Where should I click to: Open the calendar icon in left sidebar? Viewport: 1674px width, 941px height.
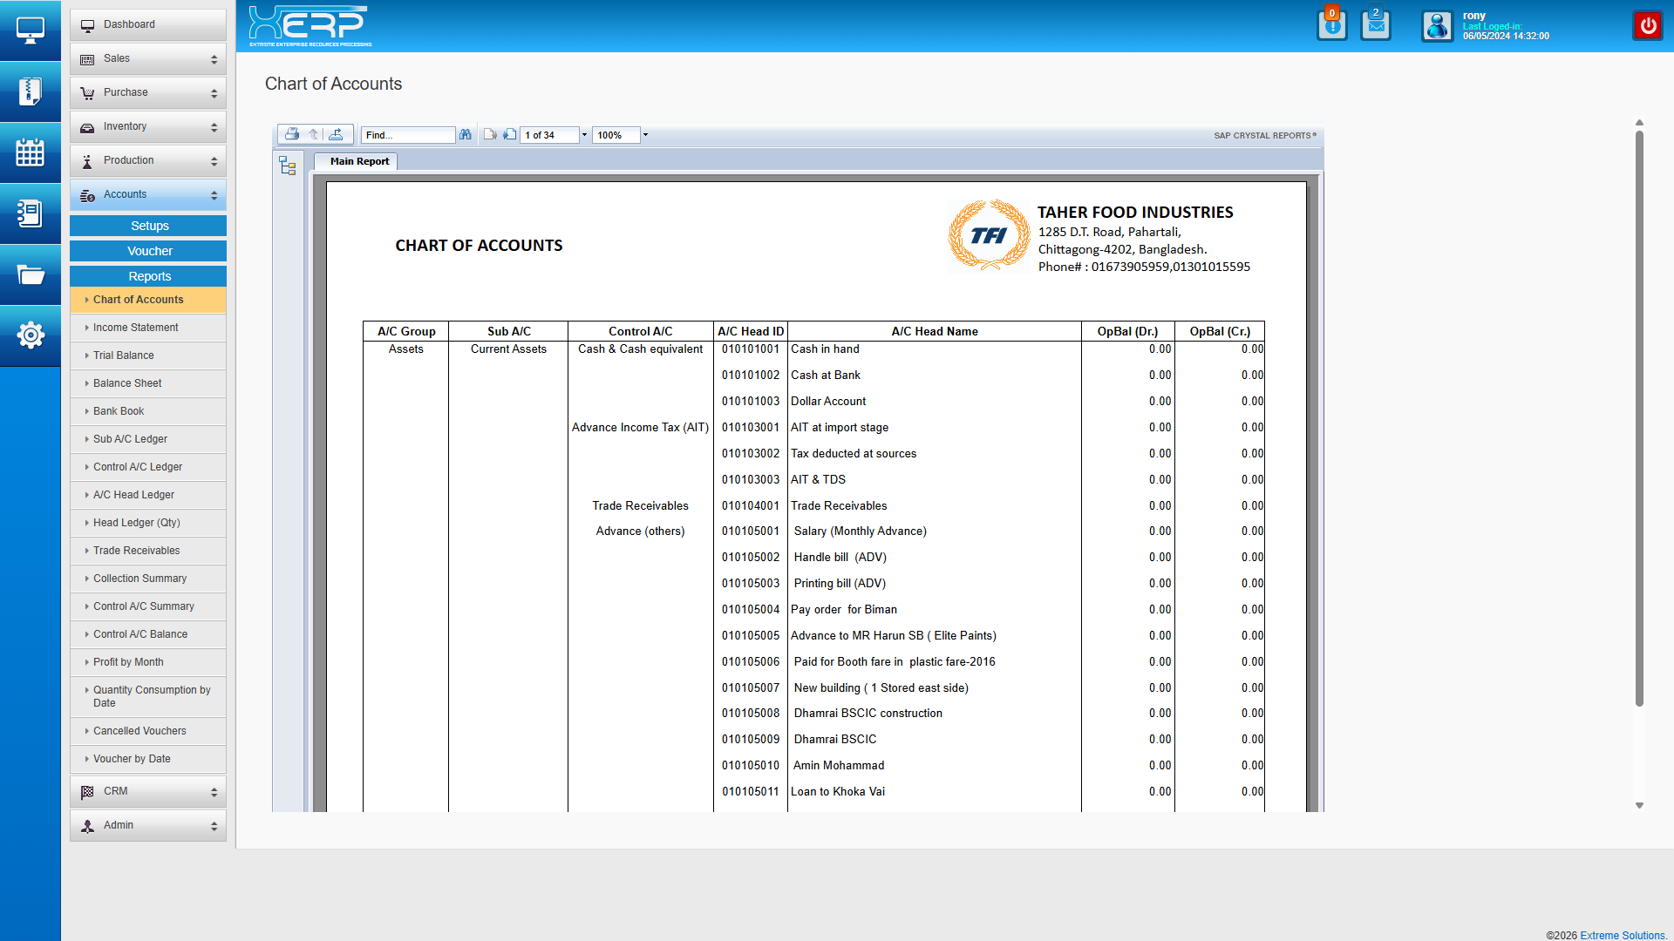pos(30,152)
